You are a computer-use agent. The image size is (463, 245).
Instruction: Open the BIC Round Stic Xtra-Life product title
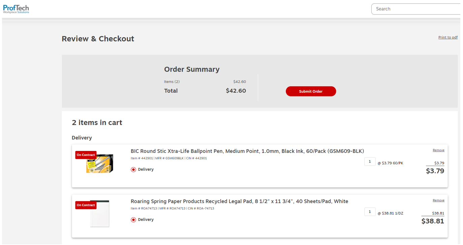tap(247, 151)
